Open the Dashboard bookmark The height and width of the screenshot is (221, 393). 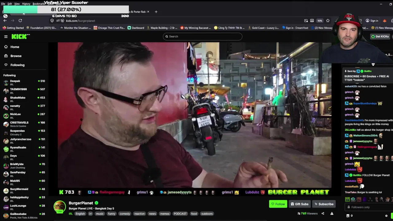(x=136, y=28)
